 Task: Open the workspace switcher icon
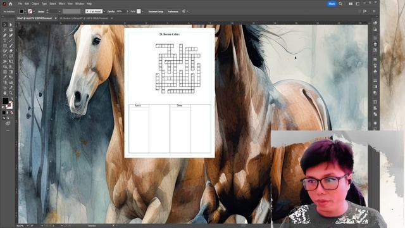(358, 4)
